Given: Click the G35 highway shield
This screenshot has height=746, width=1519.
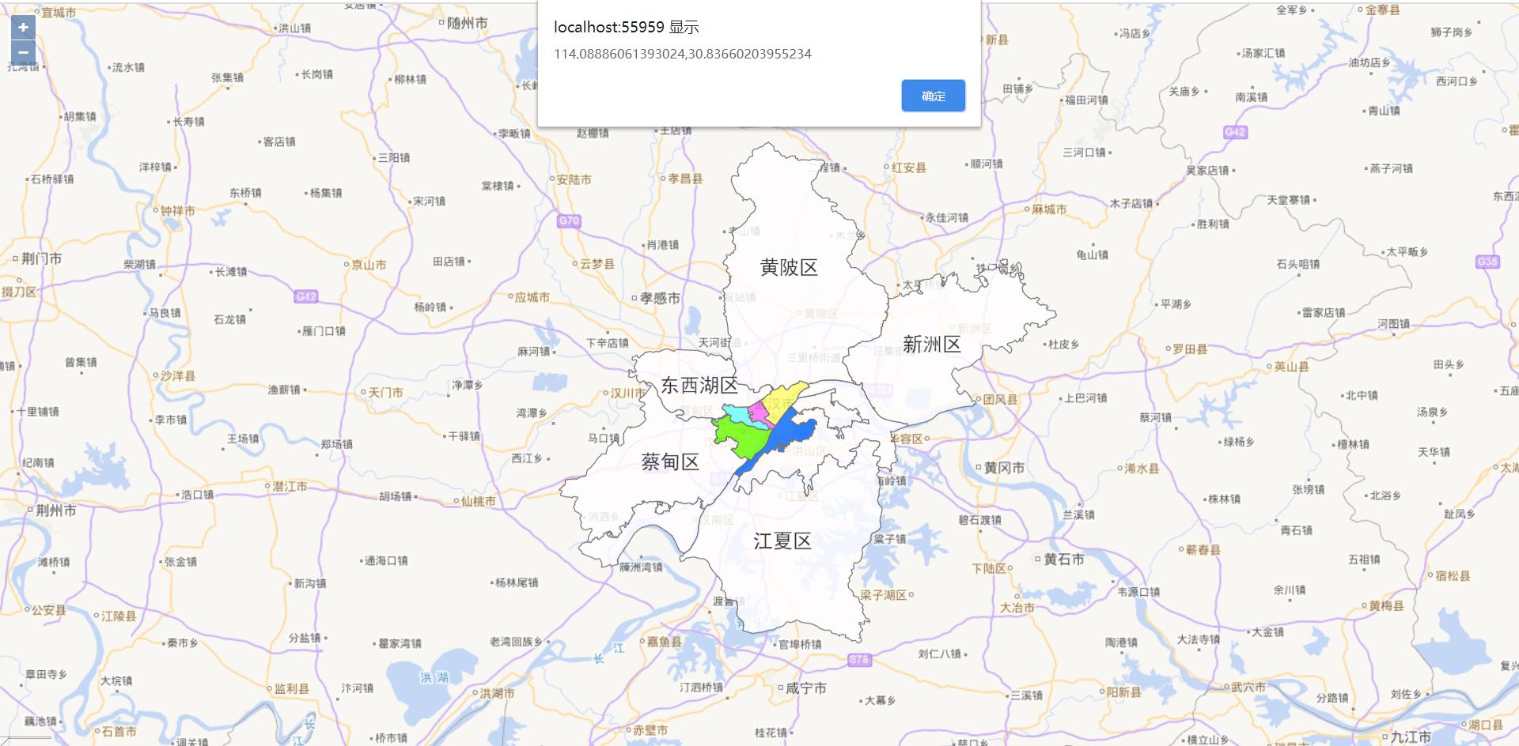Looking at the screenshot, I should [1488, 262].
